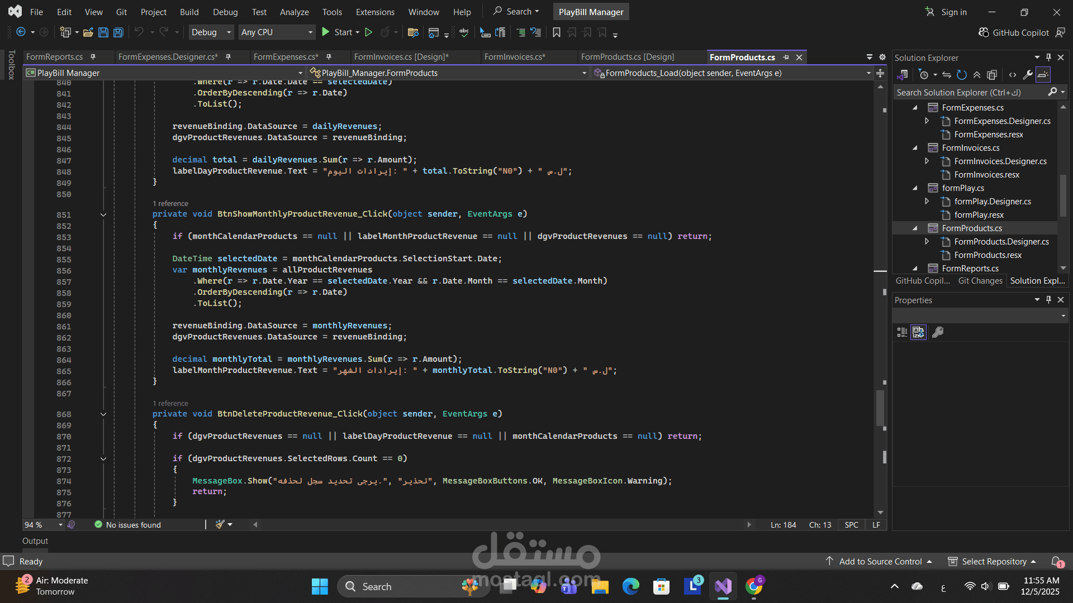Toggle auto-hide pin on Solution Explorer
Screen dimensions: 1073x603
pyautogui.click(x=1048, y=58)
